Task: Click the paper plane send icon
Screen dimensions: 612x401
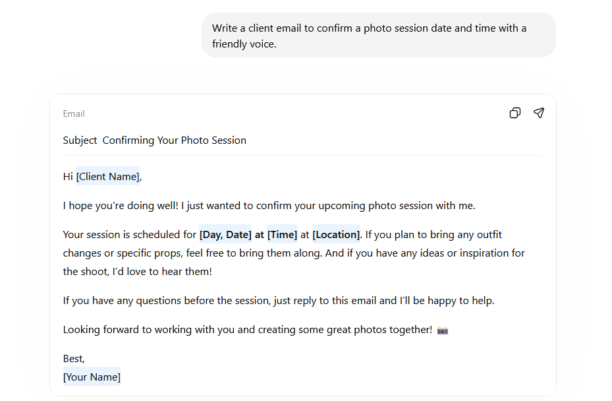Action: (x=539, y=113)
